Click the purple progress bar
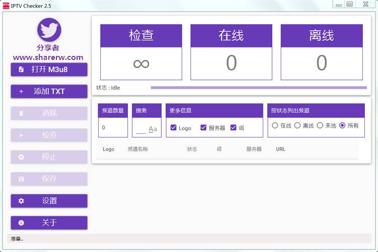This screenshot has height=252, width=378. (x=259, y=88)
